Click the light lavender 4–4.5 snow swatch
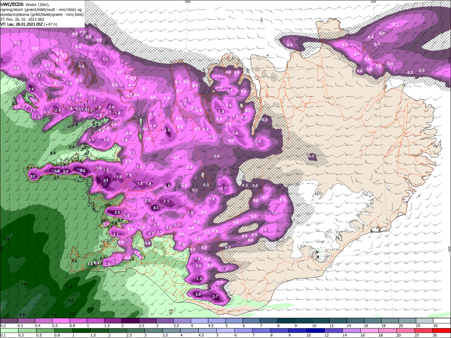The image size is (451, 338). (x=199, y=321)
